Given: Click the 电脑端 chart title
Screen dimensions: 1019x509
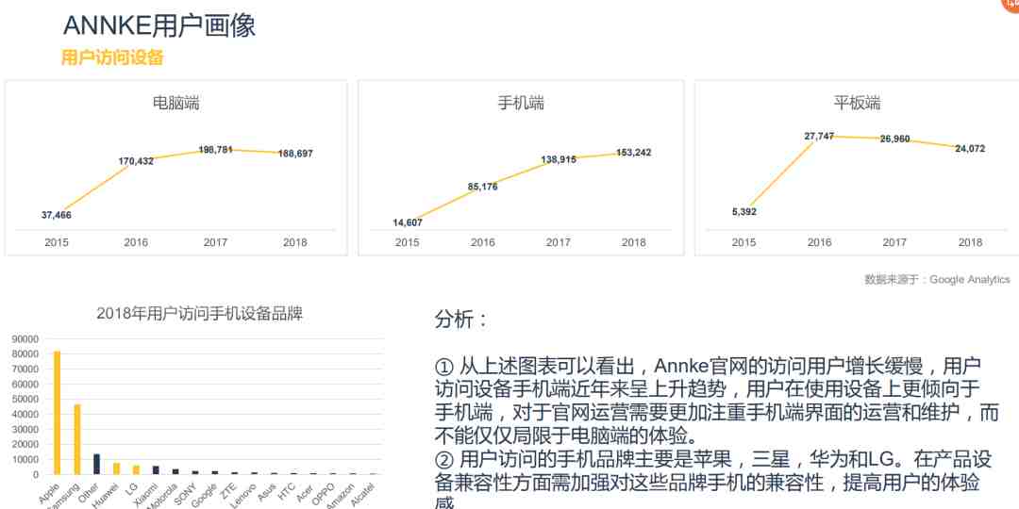Looking at the screenshot, I should (175, 103).
